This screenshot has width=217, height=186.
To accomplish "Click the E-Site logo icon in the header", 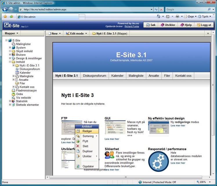I will point(6,25).
